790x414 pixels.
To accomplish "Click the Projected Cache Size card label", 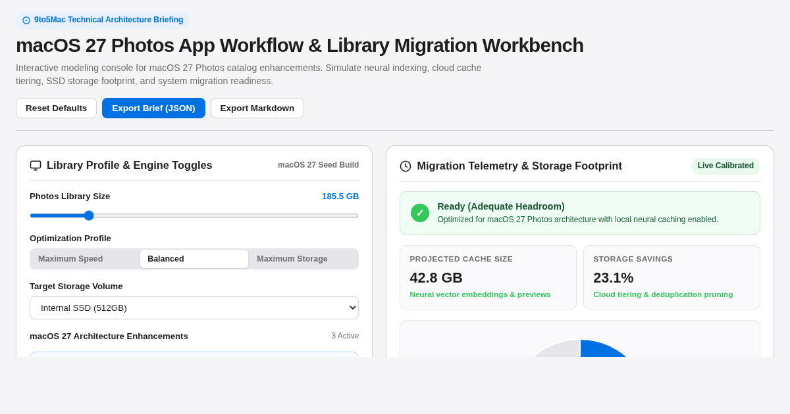I will pos(461,259).
